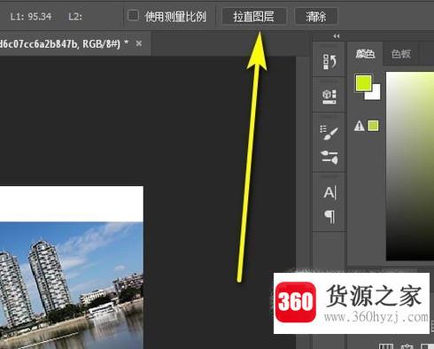Open the History panel icon
Image resolution: width=434 pixels, height=349 pixels.
coord(329,61)
